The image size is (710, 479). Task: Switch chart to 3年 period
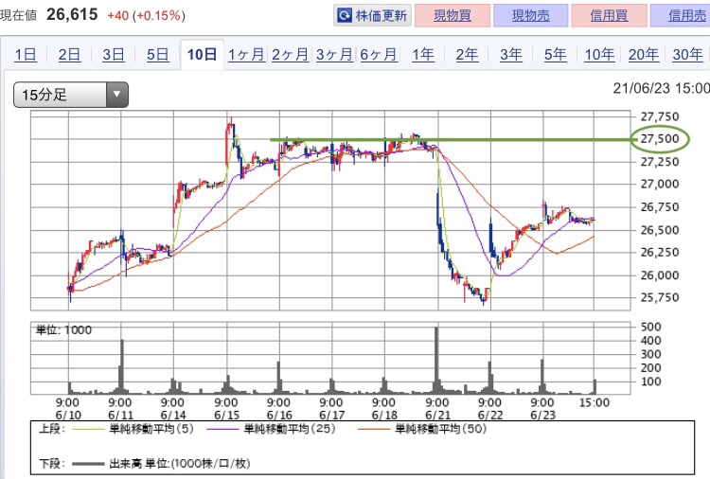coord(511,55)
